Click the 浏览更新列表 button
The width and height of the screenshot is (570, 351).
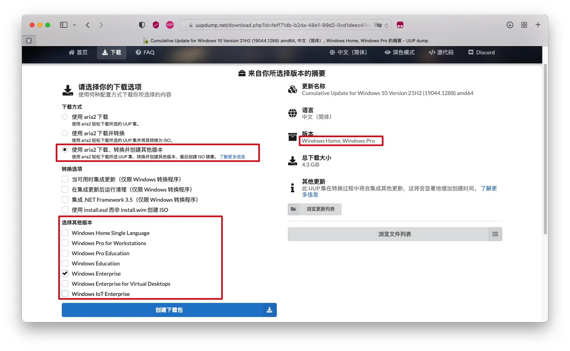(315, 209)
